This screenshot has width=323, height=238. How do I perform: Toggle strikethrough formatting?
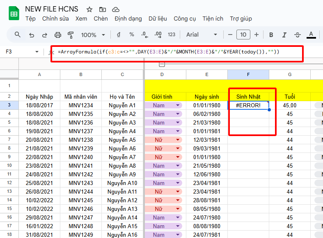click(x=298, y=35)
